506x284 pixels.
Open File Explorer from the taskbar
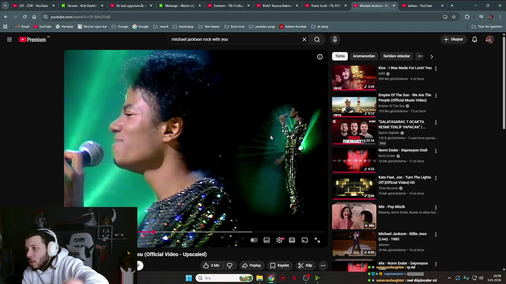pos(259,278)
